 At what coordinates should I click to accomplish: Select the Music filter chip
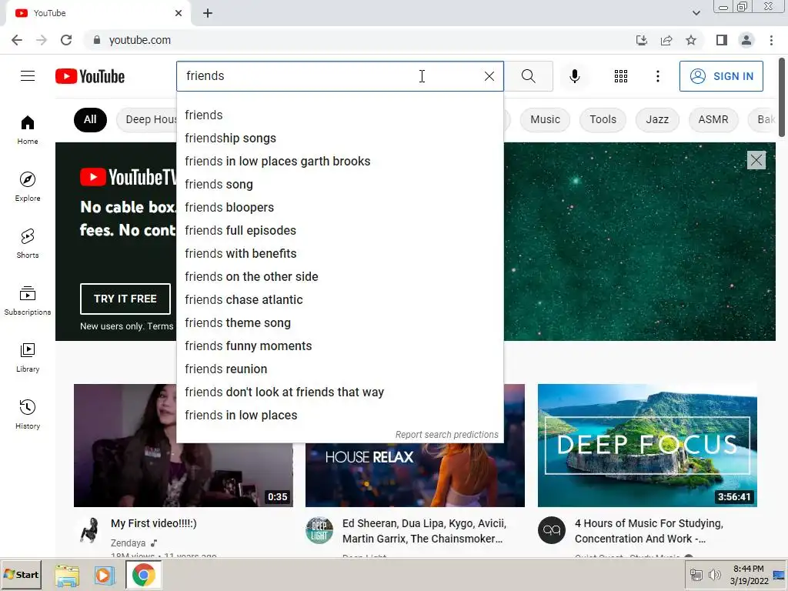[x=545, y=119]
